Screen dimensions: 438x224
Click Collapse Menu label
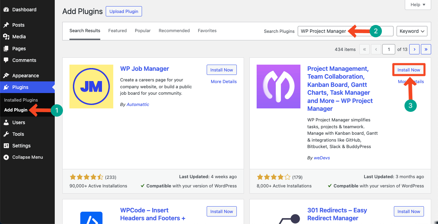28,157
